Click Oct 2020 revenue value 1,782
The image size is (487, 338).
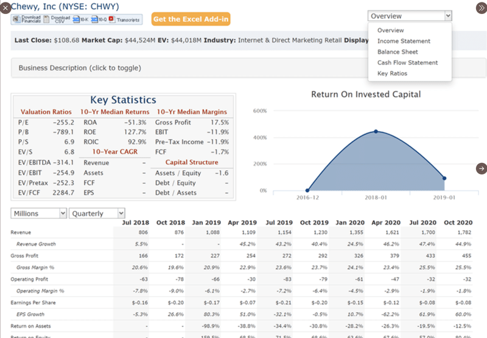[x=464, y=232]
